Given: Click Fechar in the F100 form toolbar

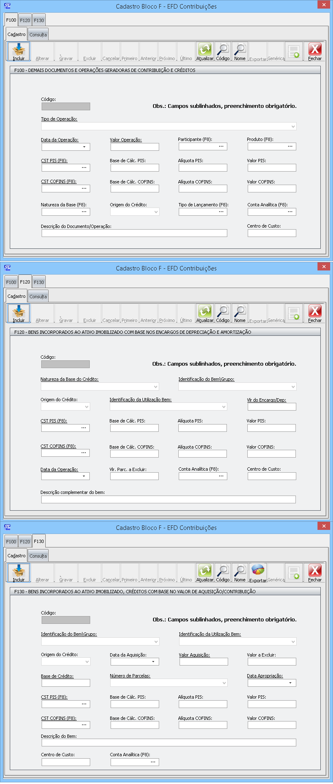Looking at the screenshot, I should tap(315, 51).
